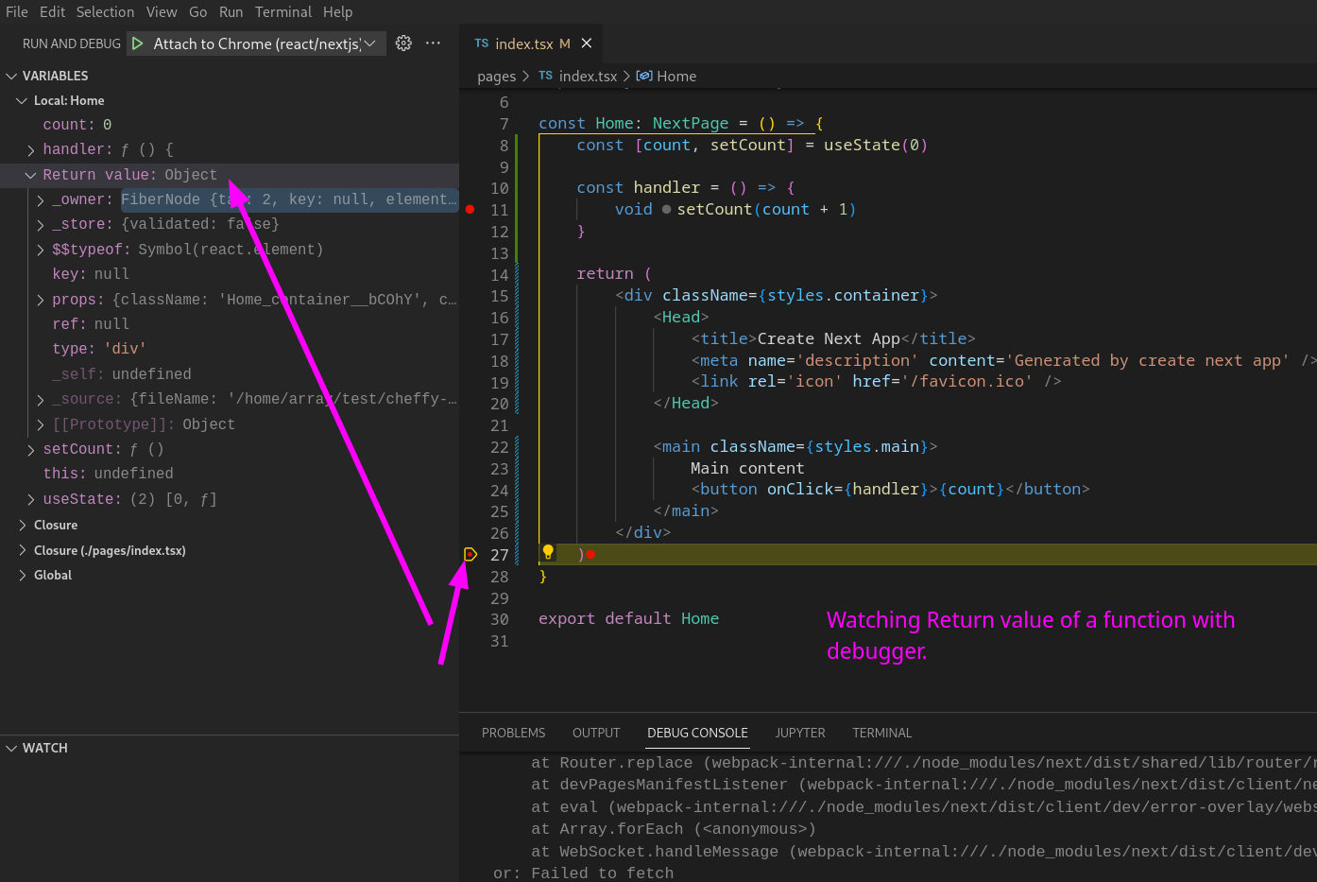
Task: Open the Terminal menu
Action: [x=283, y=12]
